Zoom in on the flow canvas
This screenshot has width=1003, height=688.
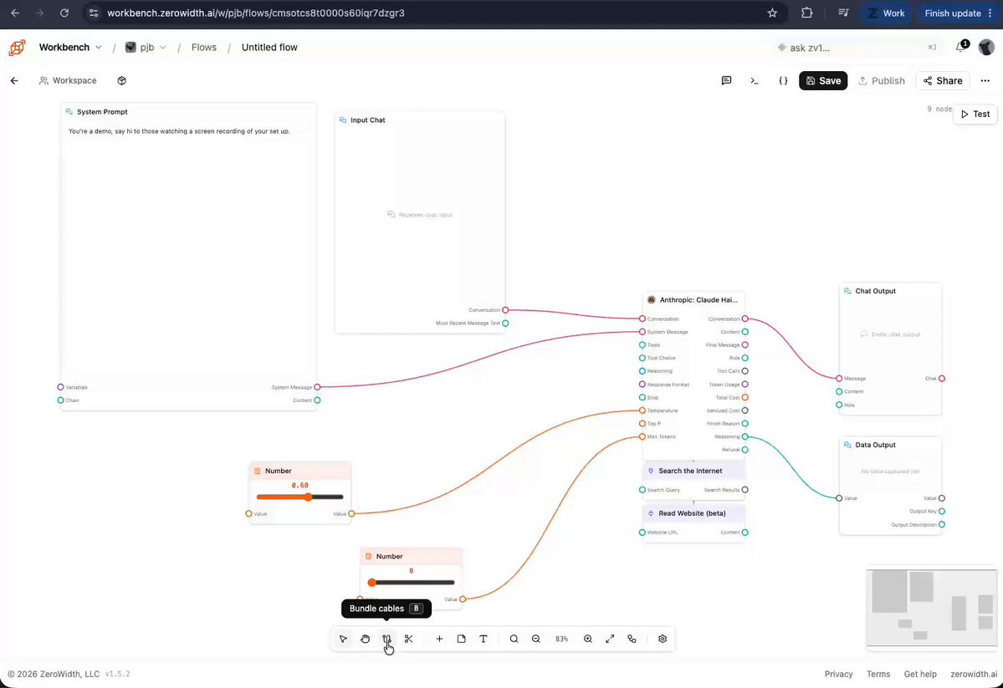click(x=588, y=639)
